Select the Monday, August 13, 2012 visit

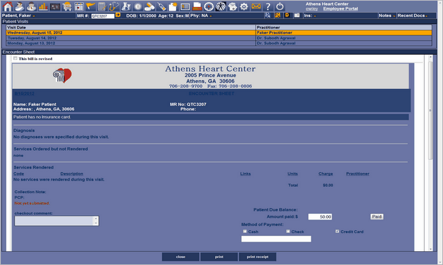tap(219, 44)
